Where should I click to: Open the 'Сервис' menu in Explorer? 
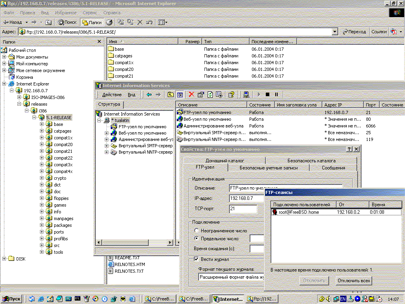click(90, 13)
